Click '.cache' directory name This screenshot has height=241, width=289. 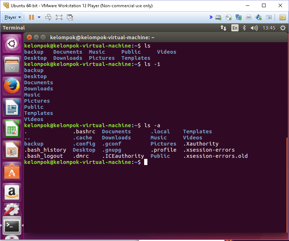pyautogui.click(x=83, y=138)
